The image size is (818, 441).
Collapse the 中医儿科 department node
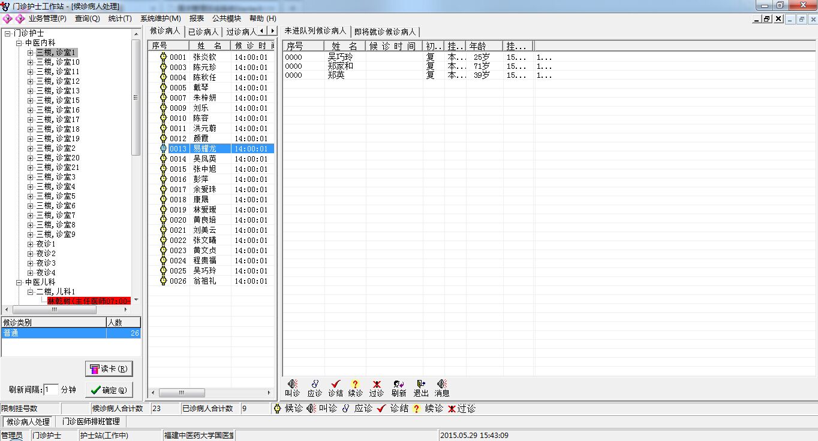point(19,282)
